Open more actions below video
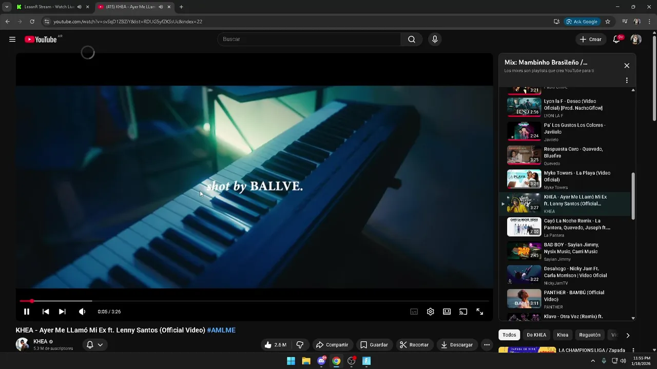 pyautogui.click(x=487, y=345)
